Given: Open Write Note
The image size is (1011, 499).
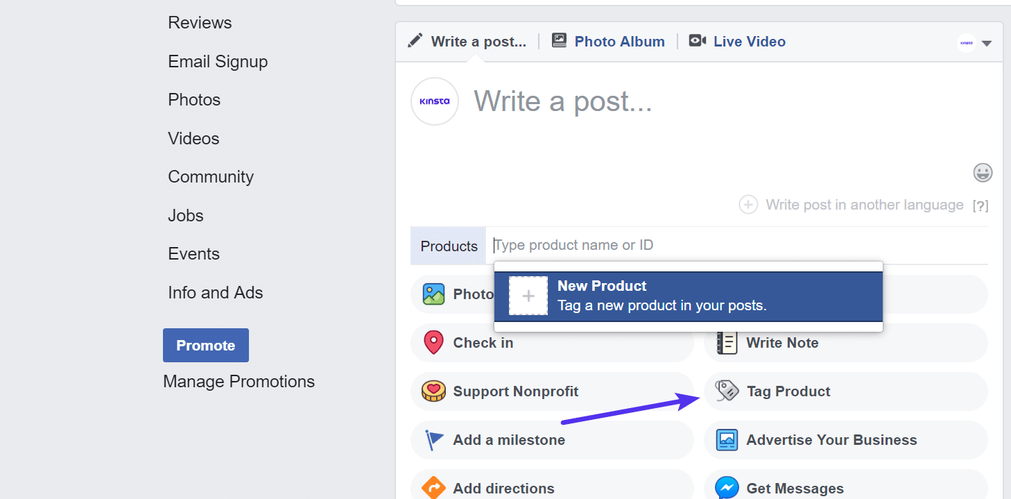Looking at the screenshot, I should point(781,342).
